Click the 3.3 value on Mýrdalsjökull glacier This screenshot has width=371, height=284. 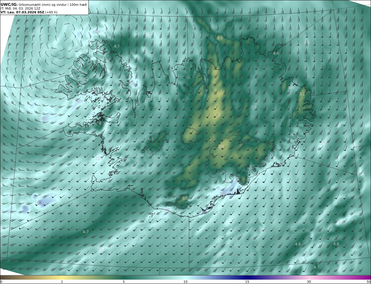[185, 198]
